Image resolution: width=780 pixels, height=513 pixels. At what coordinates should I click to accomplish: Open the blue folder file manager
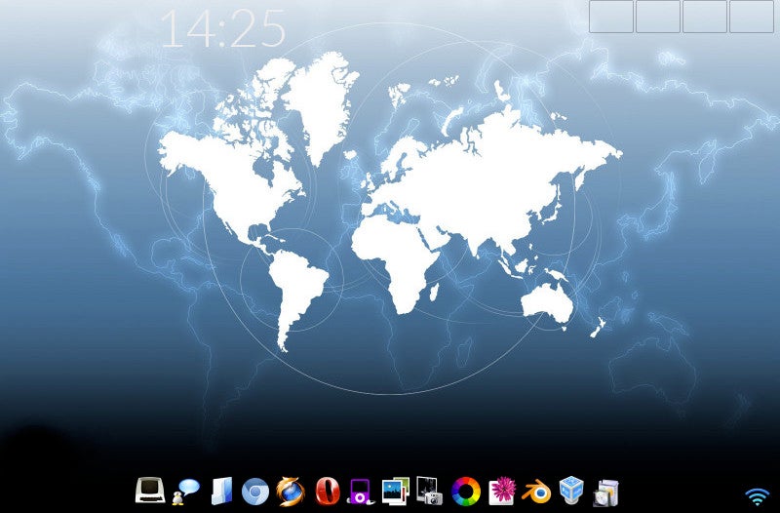(x=221, y=492)
